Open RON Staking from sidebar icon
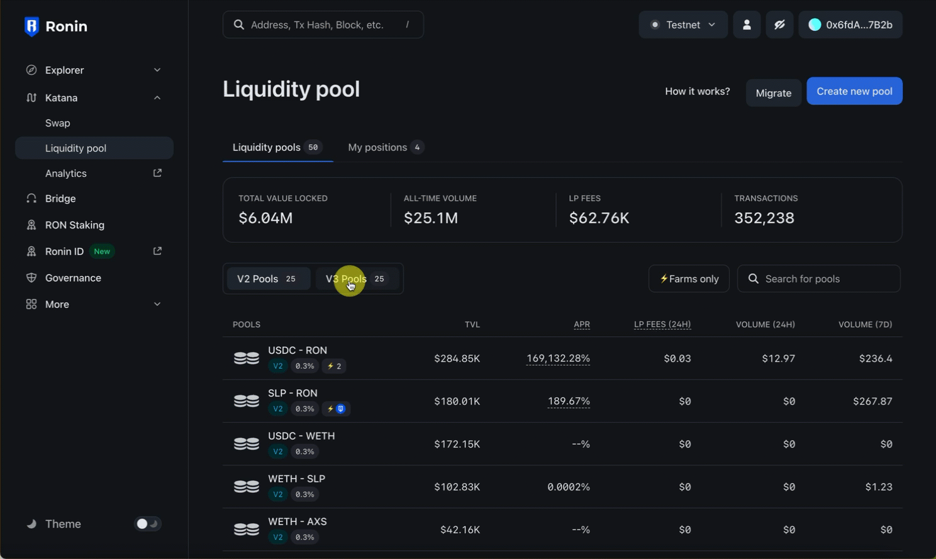 [x=31, y=225]
